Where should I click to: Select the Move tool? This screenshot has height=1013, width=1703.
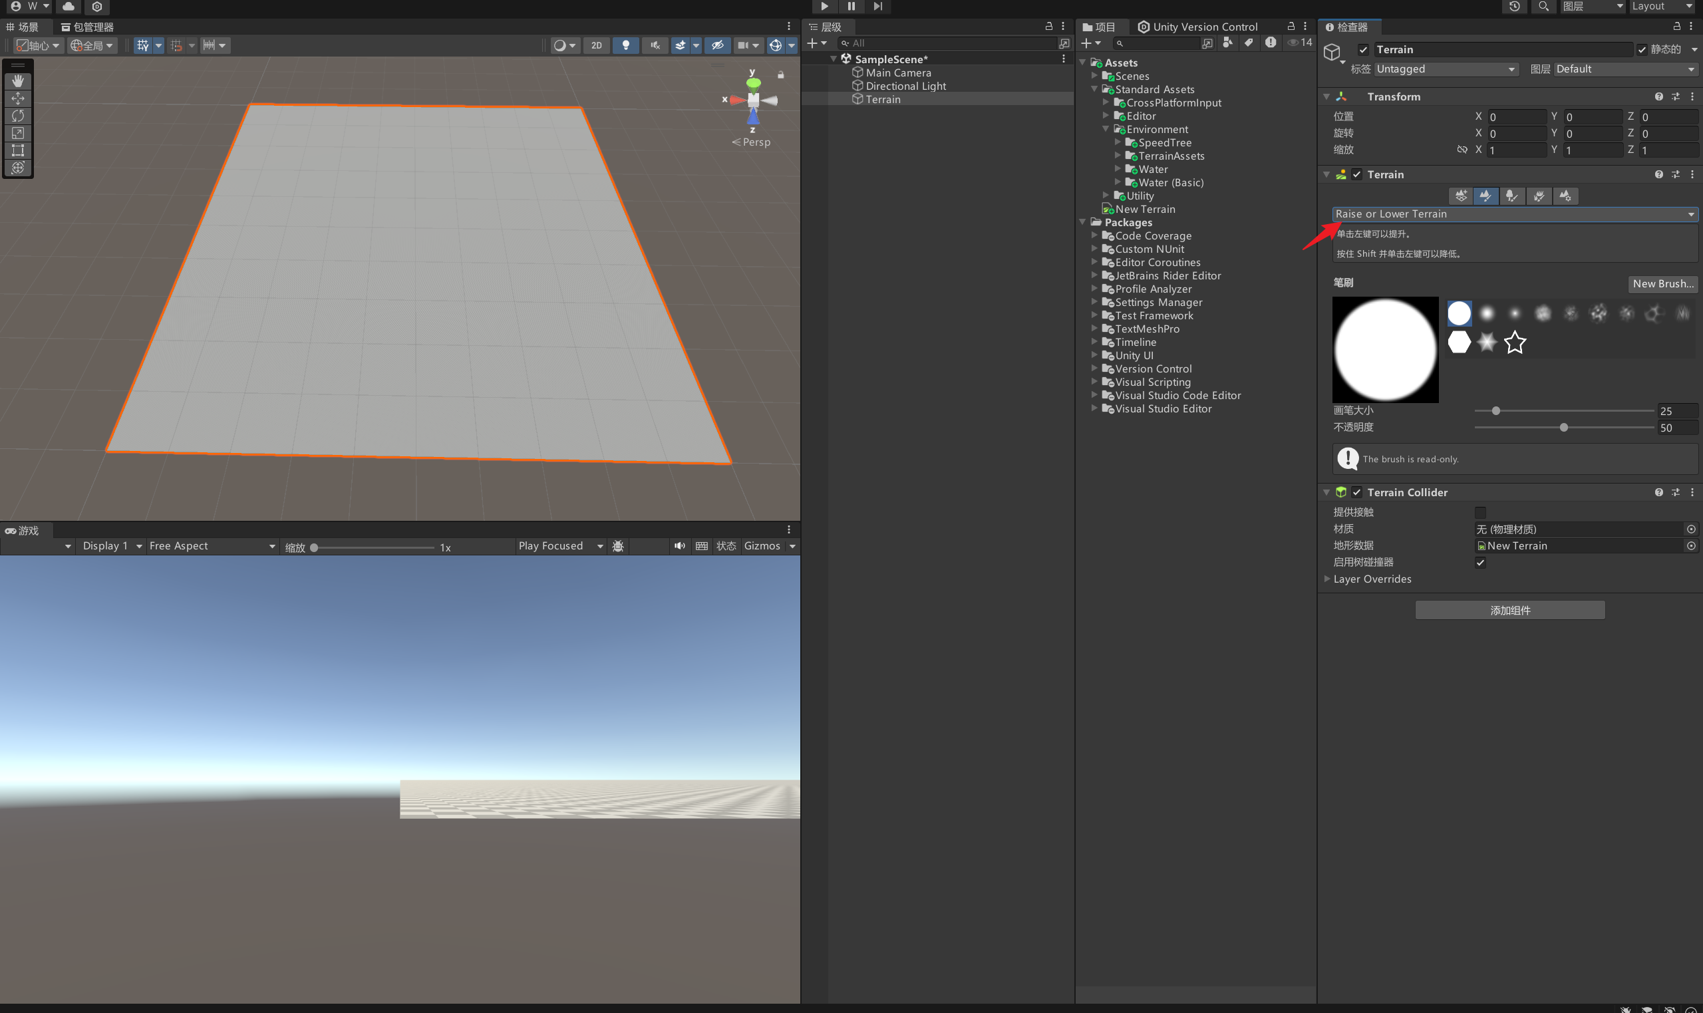pyautogui.click(x=18, y=98)
